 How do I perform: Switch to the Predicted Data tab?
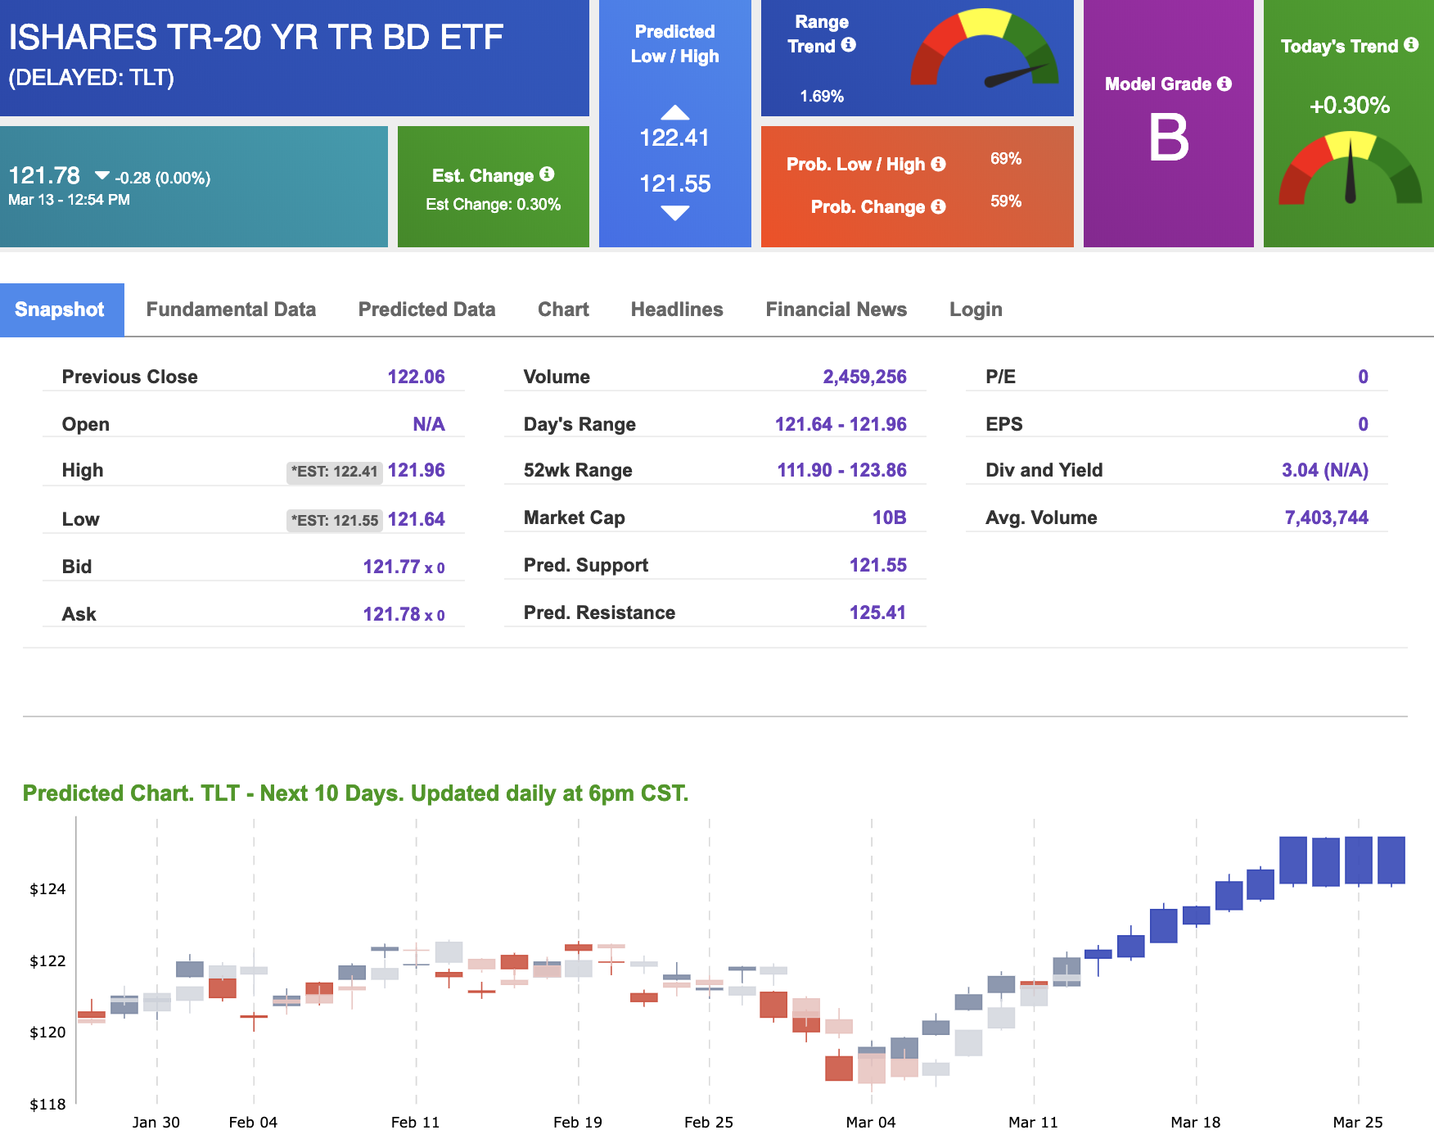point(426,310)
